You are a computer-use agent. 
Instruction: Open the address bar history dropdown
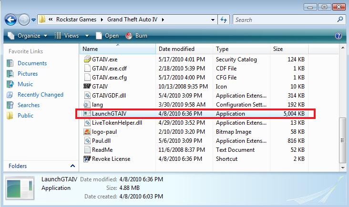[213, 20]
